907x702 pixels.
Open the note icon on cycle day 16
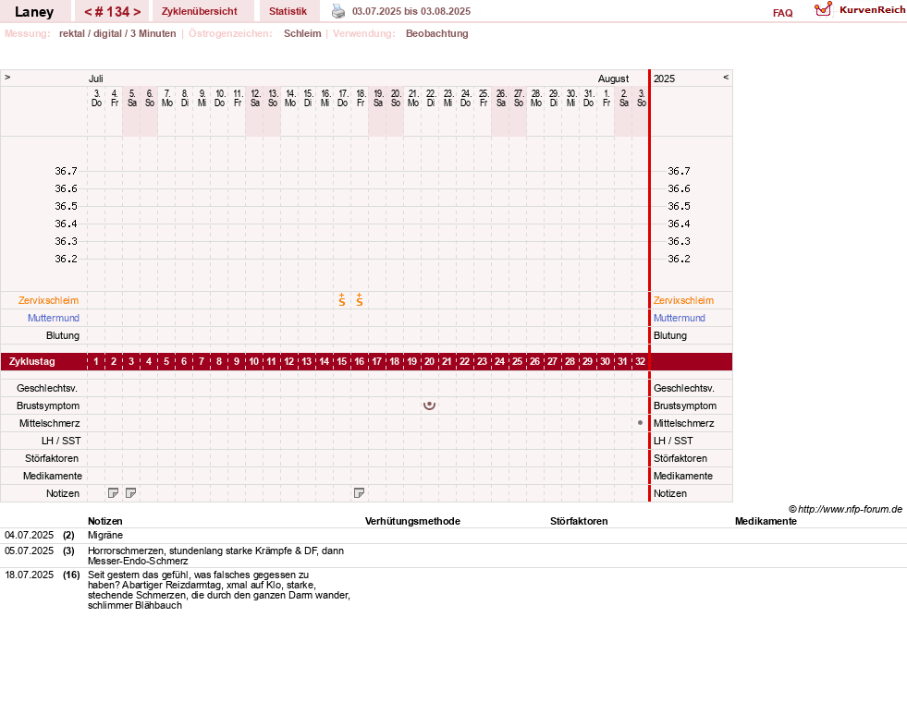click(360, 493)
